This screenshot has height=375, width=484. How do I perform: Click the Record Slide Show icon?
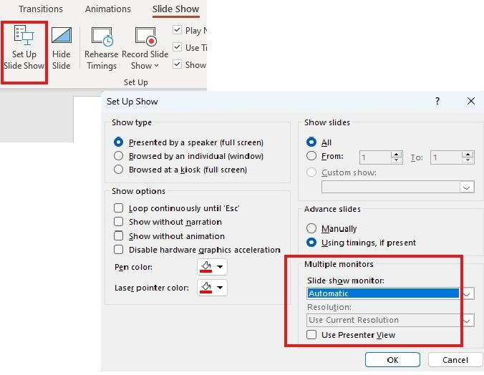145,36
